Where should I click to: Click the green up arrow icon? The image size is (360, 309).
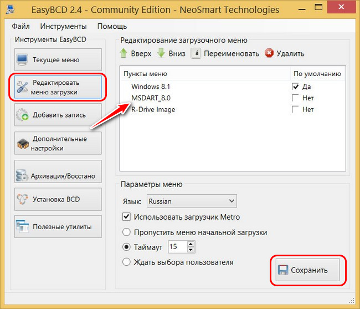(x=124, y=53)
